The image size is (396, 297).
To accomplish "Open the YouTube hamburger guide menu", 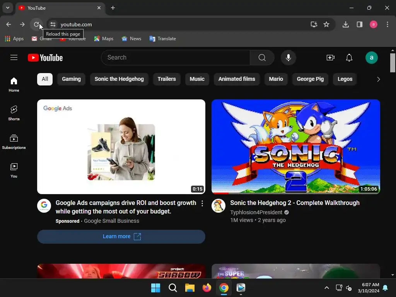I will click(14, 58).
